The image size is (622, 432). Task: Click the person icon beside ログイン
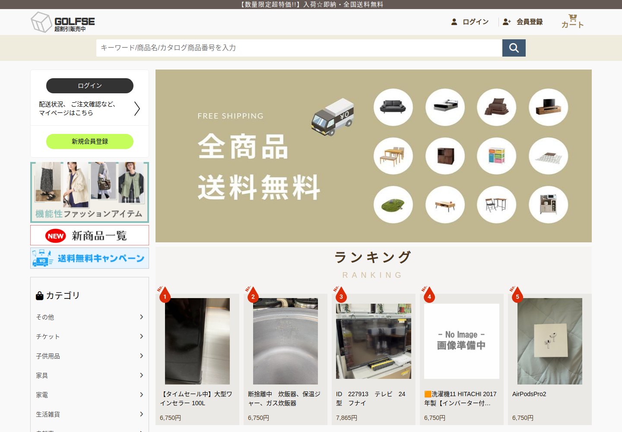[x=454, y=22]
